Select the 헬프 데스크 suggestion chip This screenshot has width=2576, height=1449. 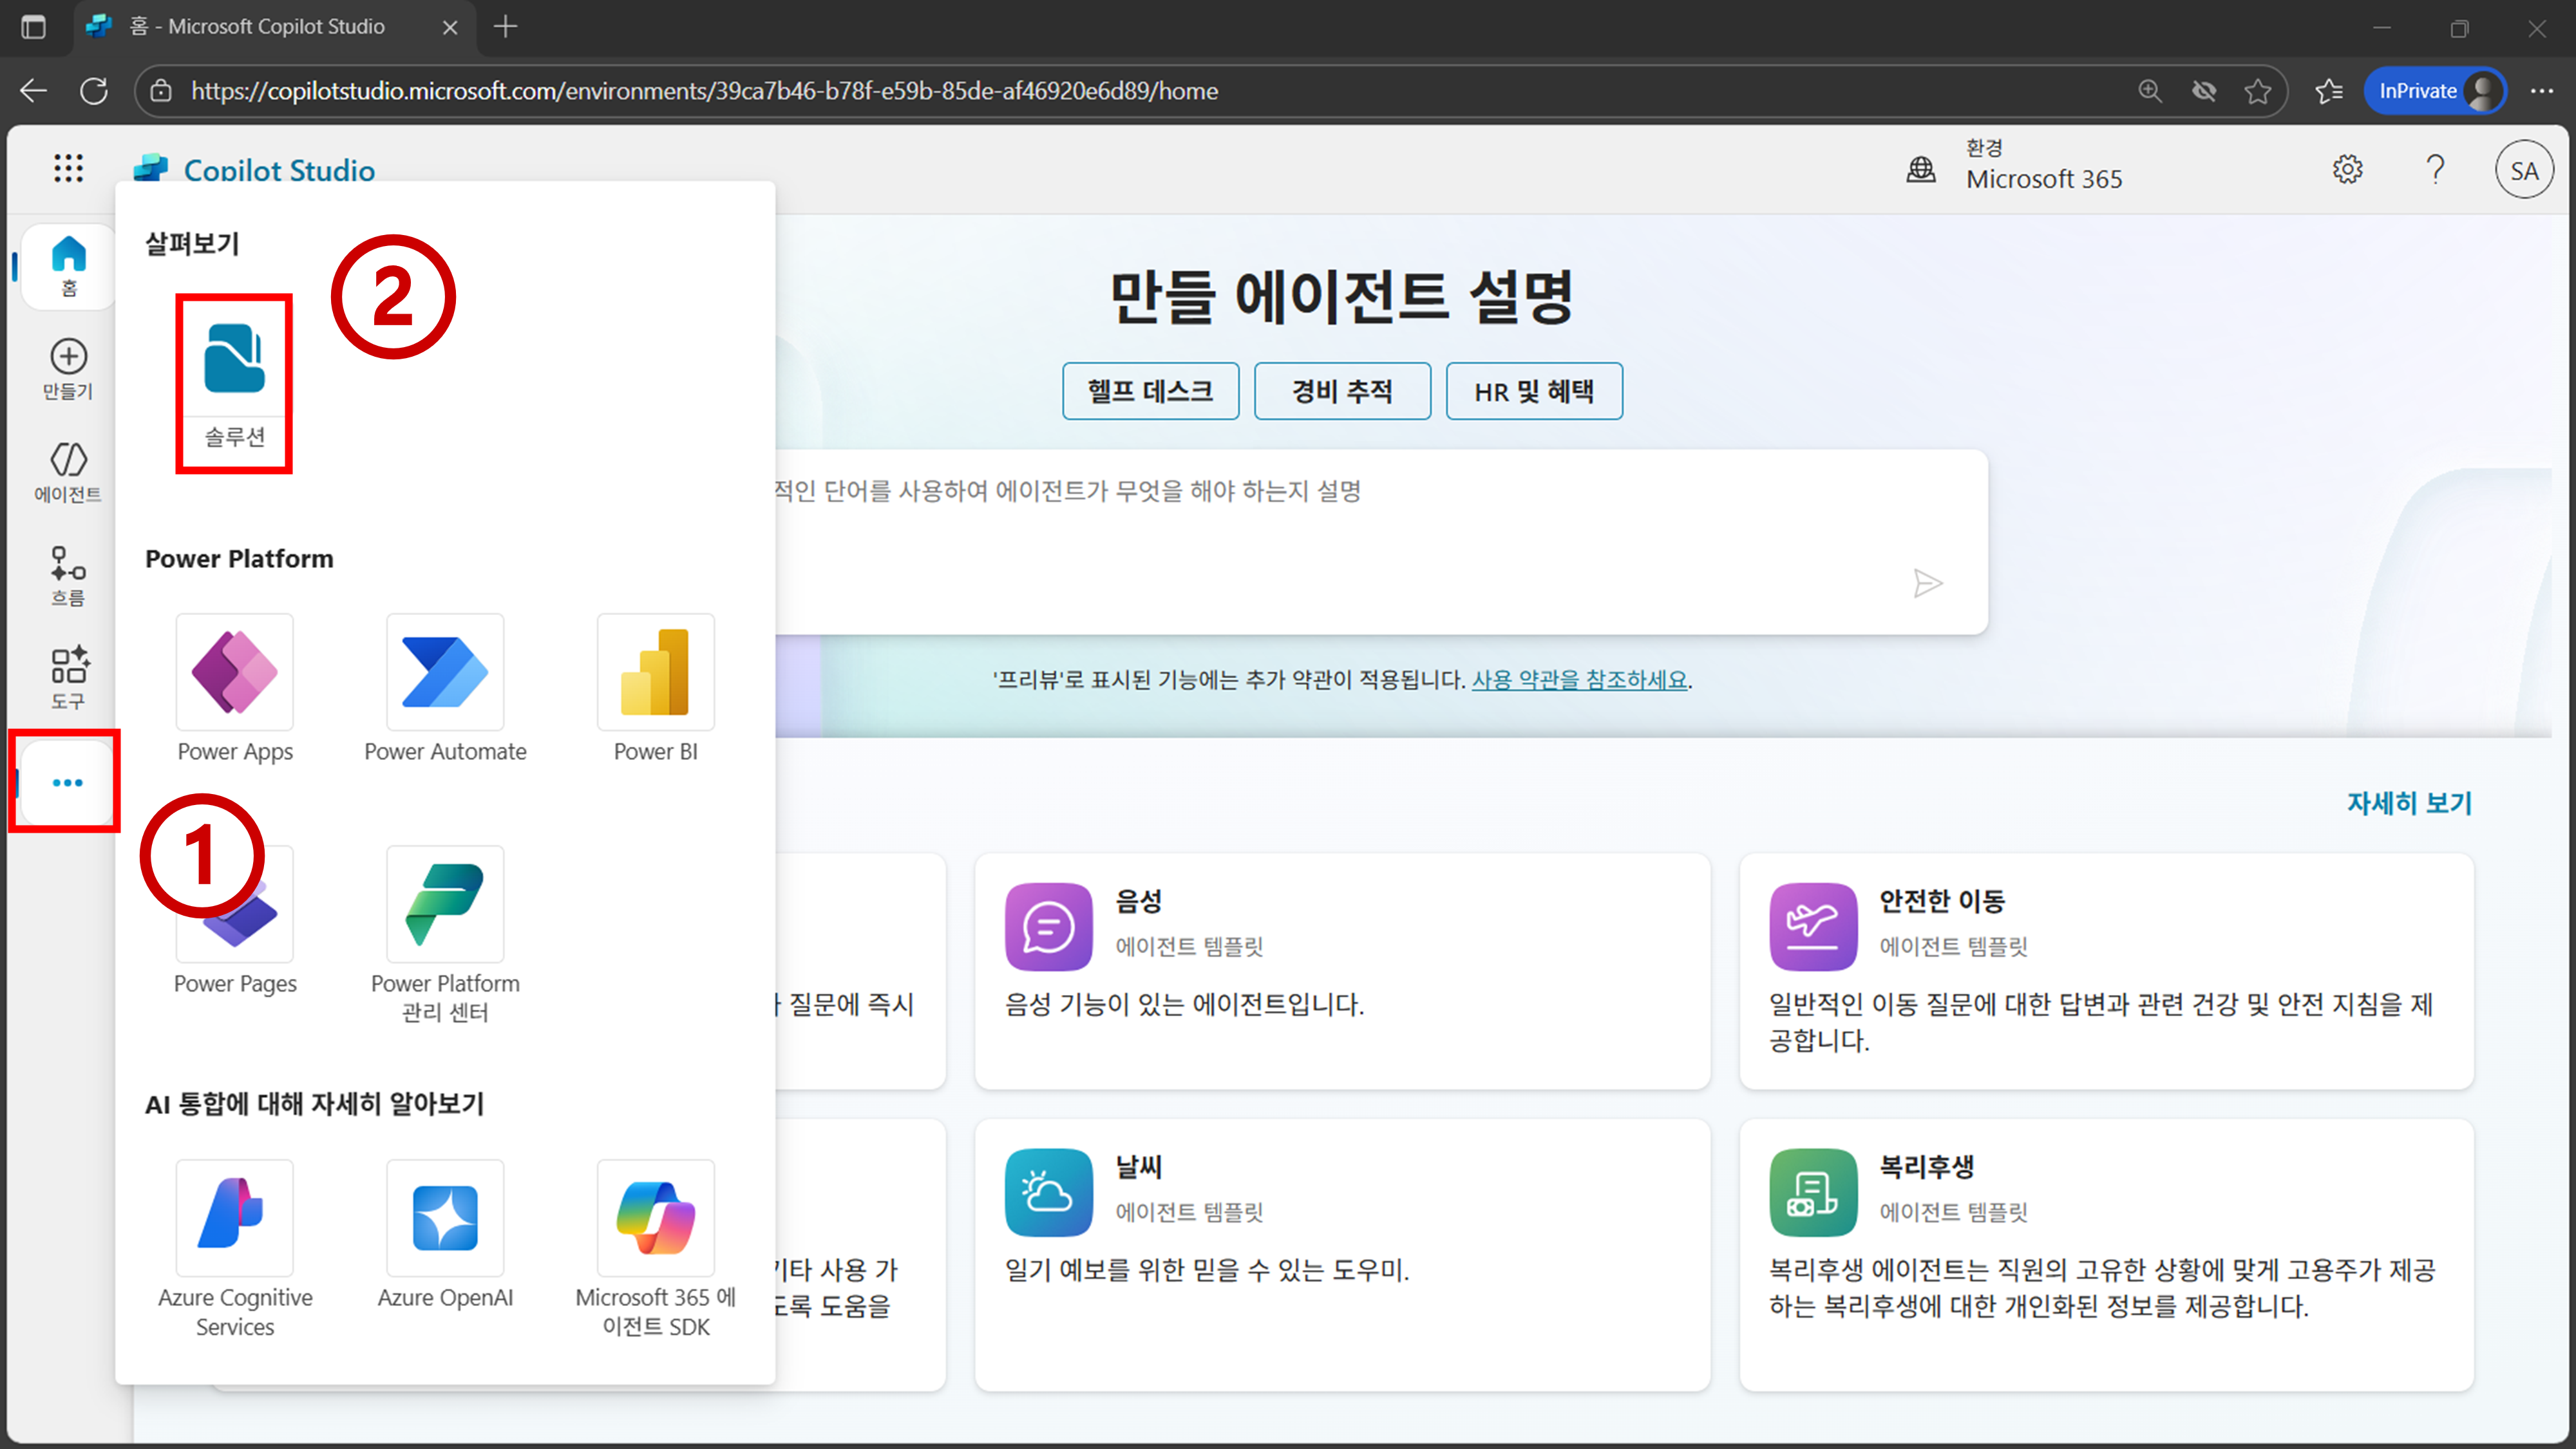coord(1150,391)
